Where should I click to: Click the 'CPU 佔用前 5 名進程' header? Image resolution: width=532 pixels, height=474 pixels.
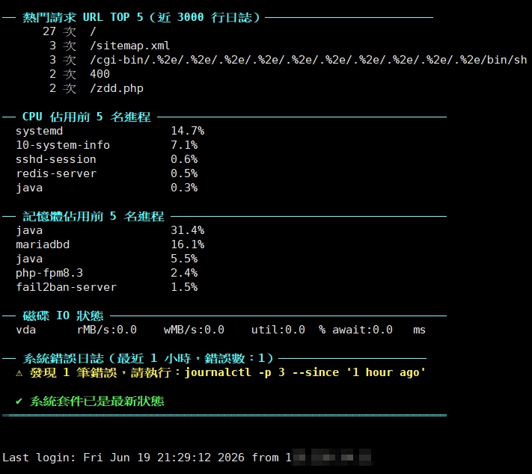pos(87,117)
